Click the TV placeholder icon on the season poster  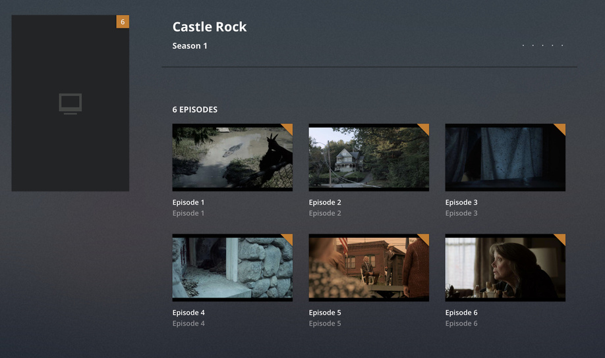click(71, 104)
